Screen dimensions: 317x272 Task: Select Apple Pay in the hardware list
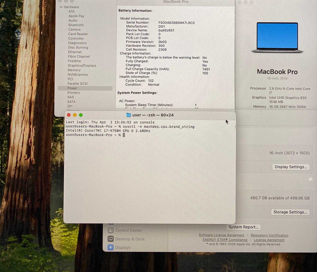(76, 16)
